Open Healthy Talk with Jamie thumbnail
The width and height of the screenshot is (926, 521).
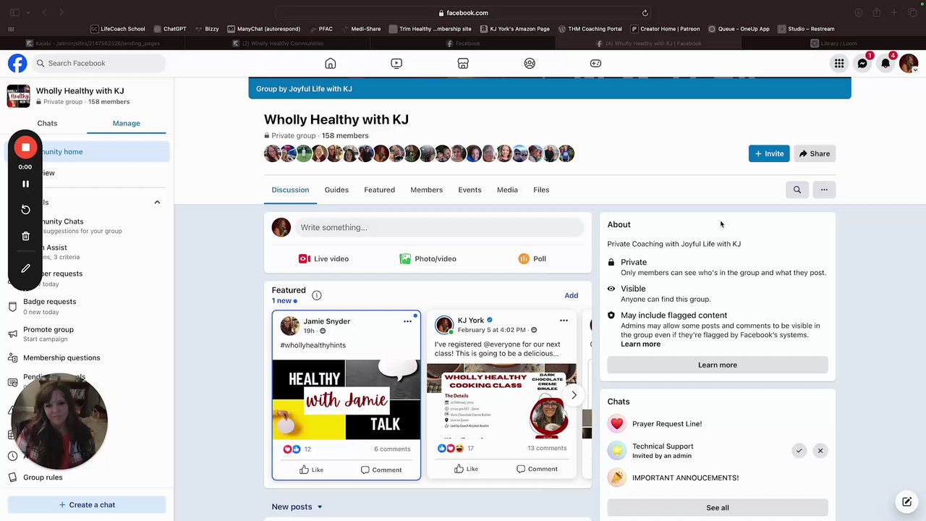click(x=346, y=399)
